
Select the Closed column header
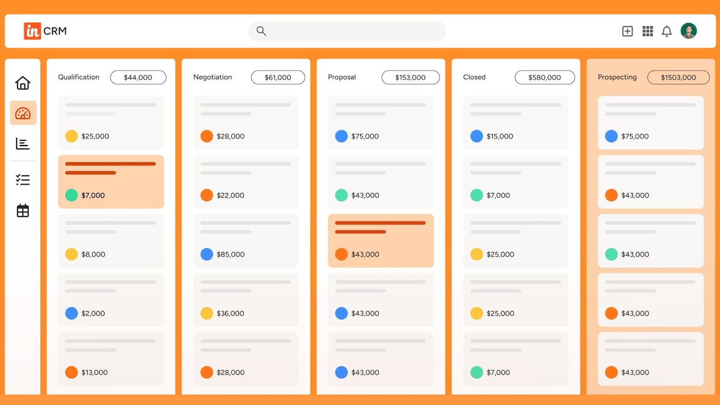pyautogui.click(x=474, y=77)
